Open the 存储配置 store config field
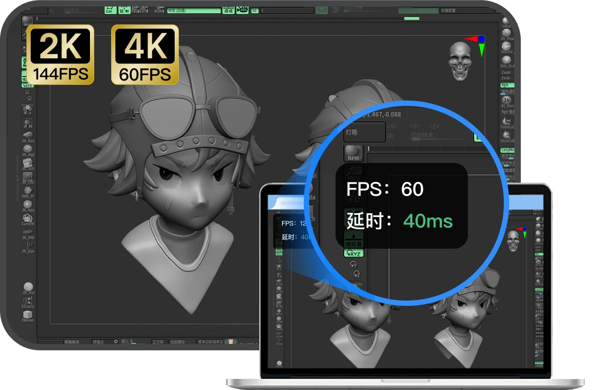The width and height of the screenshot is (597, 390). pyautogui.click(x=464, y=10)
